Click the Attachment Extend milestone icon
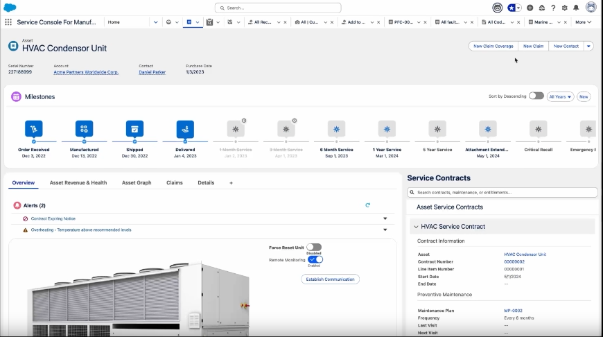Viewport: 603px width, 337px height. coord(488,129)
